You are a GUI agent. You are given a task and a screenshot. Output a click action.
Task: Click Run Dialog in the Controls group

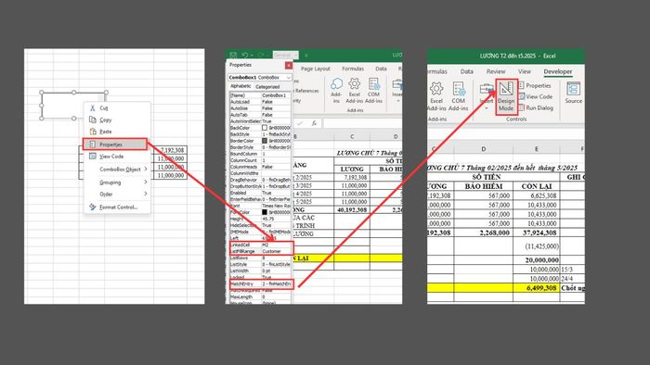coord(536,107)
